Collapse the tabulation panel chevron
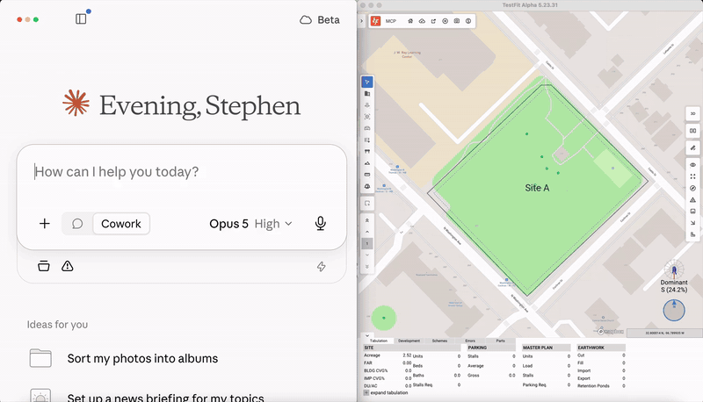703x402 pixels. tap(367, 335)
